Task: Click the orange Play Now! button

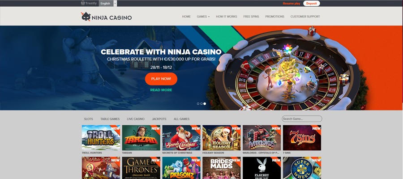Action: tap(161, 79)
